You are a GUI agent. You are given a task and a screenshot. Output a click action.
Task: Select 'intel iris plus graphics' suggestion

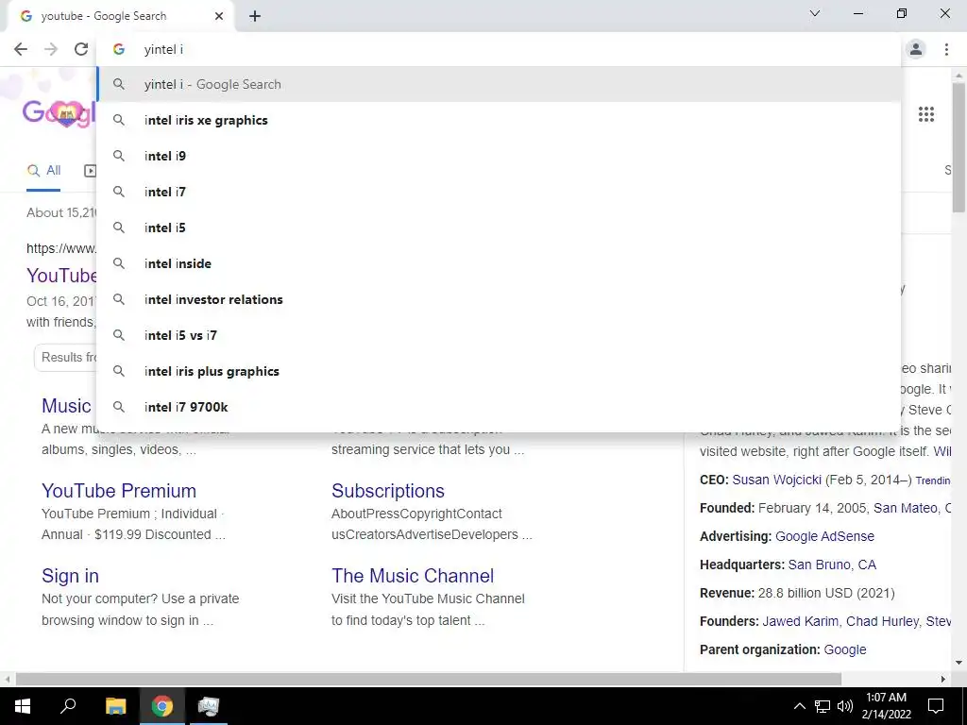click(x=499, y=371)
